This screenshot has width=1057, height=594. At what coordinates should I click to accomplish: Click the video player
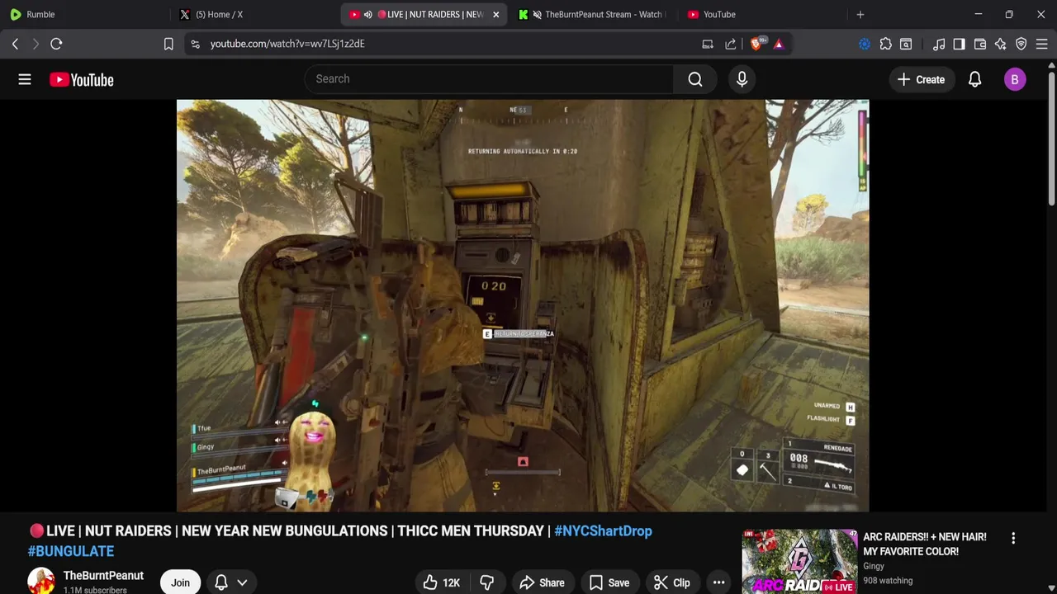click(x=523, y=305)
